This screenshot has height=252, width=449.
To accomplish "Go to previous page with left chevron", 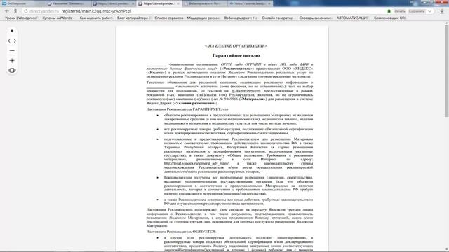I will tap(9, 41).
